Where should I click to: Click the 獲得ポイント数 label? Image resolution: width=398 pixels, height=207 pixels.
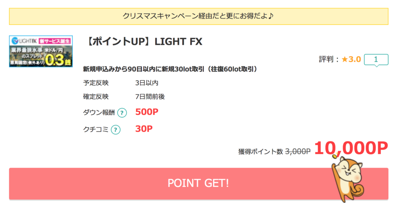[260, 152]
